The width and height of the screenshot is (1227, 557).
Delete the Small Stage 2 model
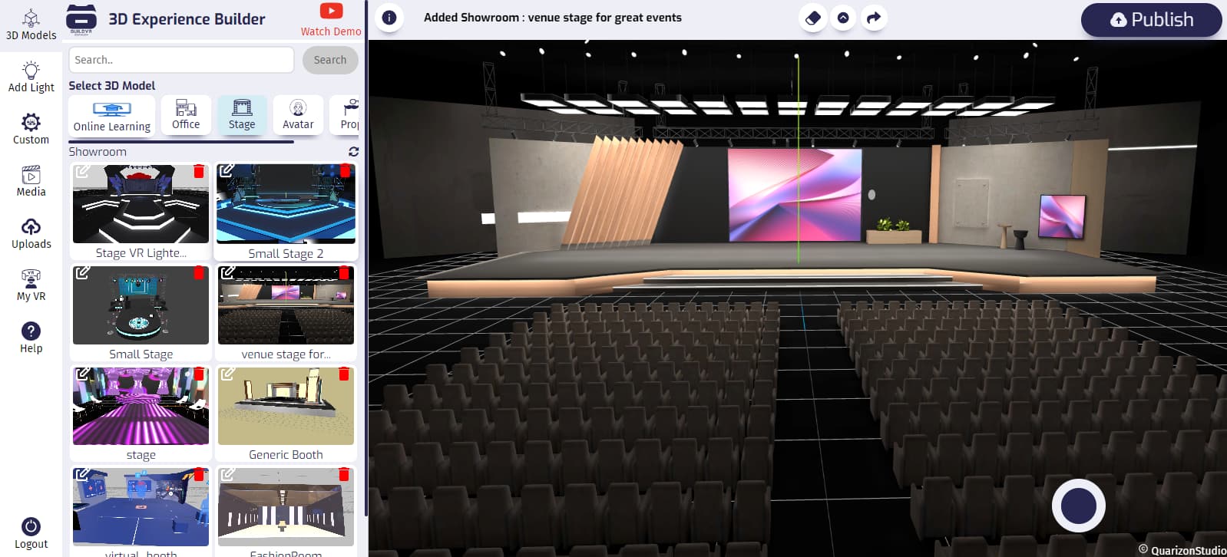point(345,171)
